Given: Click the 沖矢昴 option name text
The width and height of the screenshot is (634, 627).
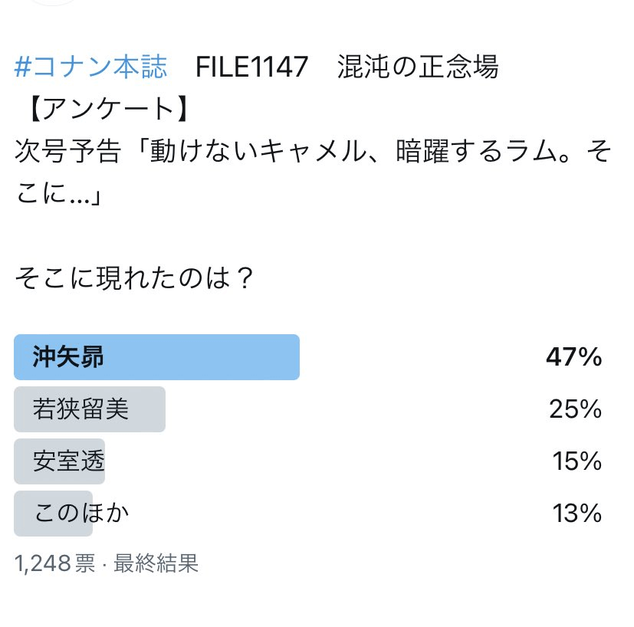Looking at the screenshot, I should pyautogui.click(x=68, y=357).
